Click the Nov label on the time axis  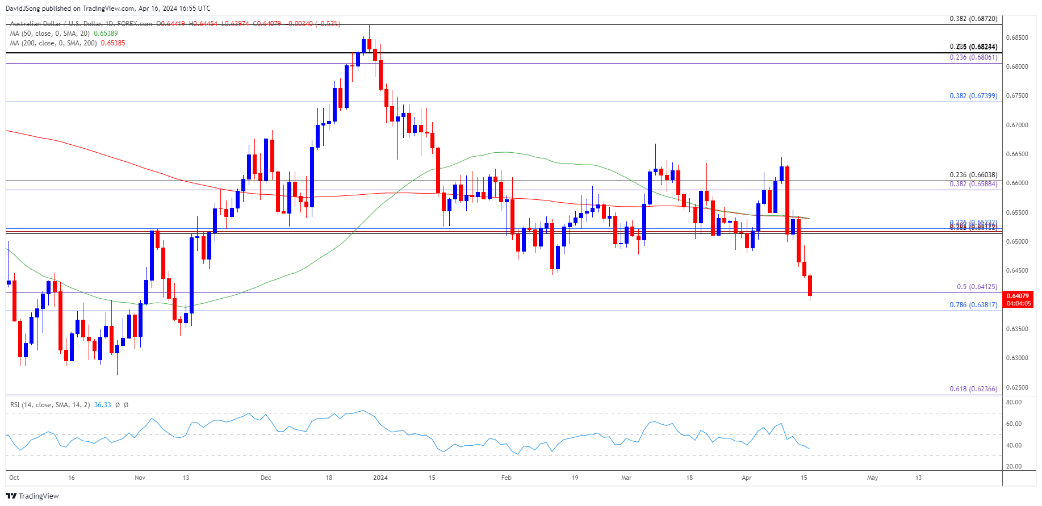[x=140, y=478]
